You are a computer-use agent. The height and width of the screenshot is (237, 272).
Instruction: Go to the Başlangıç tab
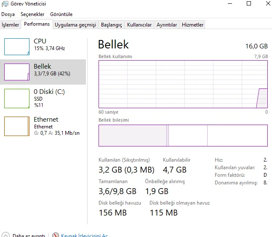(111, 25)
